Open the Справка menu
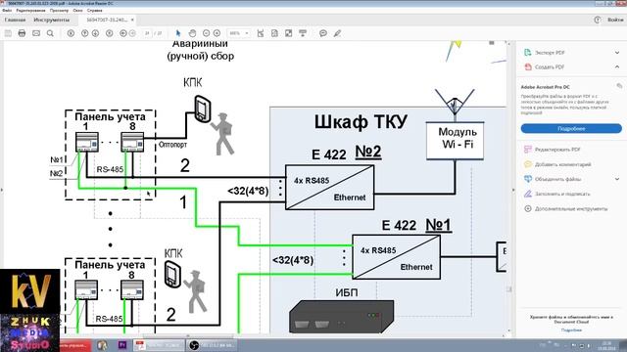 coord(95,11)
